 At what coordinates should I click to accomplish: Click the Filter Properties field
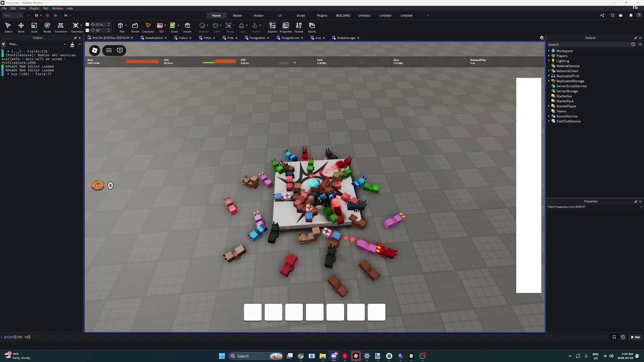click(x=594, y=207)
